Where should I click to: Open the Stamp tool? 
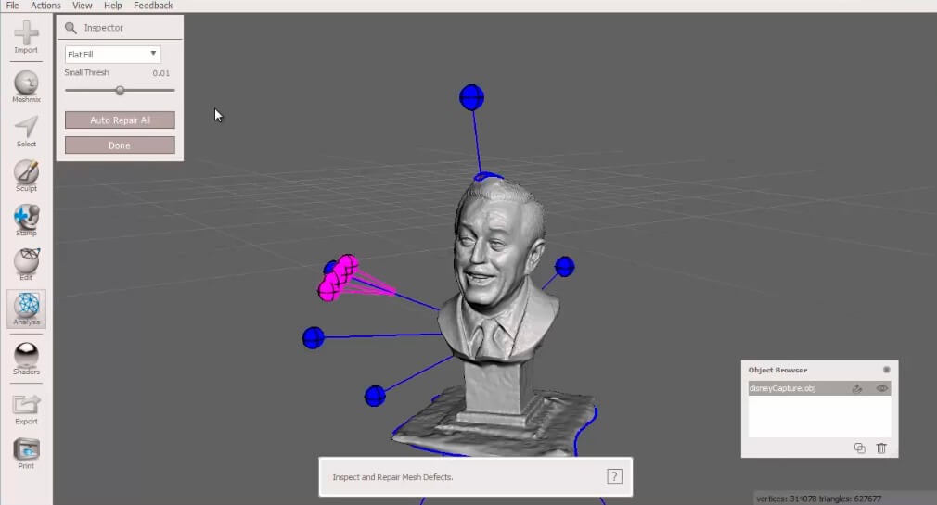pos(26,221)
